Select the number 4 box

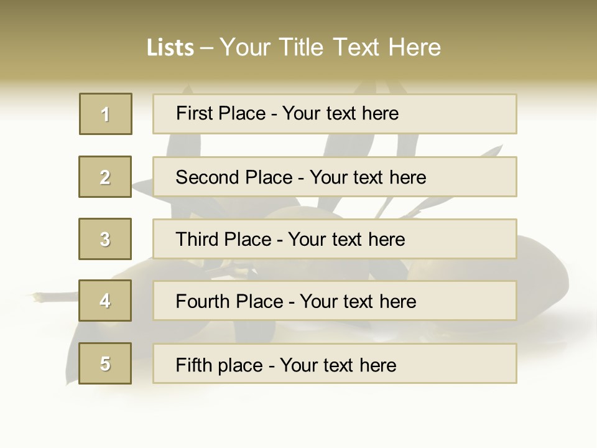(x=105, y=301)
